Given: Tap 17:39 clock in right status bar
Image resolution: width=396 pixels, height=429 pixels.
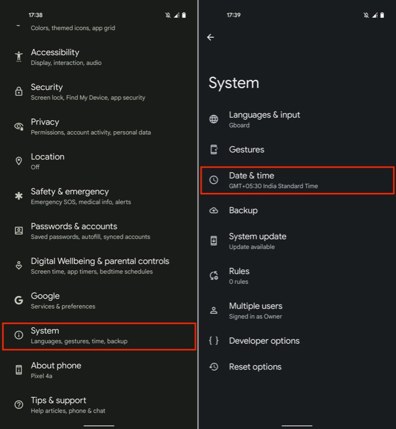Looking at the screenshot, I should click(x=234, y=15).
